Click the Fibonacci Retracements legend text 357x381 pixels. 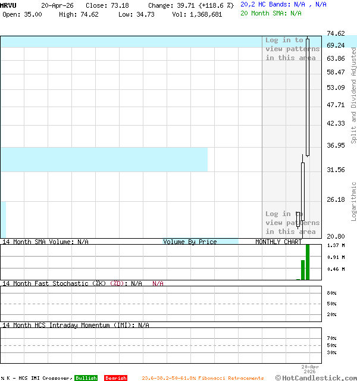coord(202,378)
